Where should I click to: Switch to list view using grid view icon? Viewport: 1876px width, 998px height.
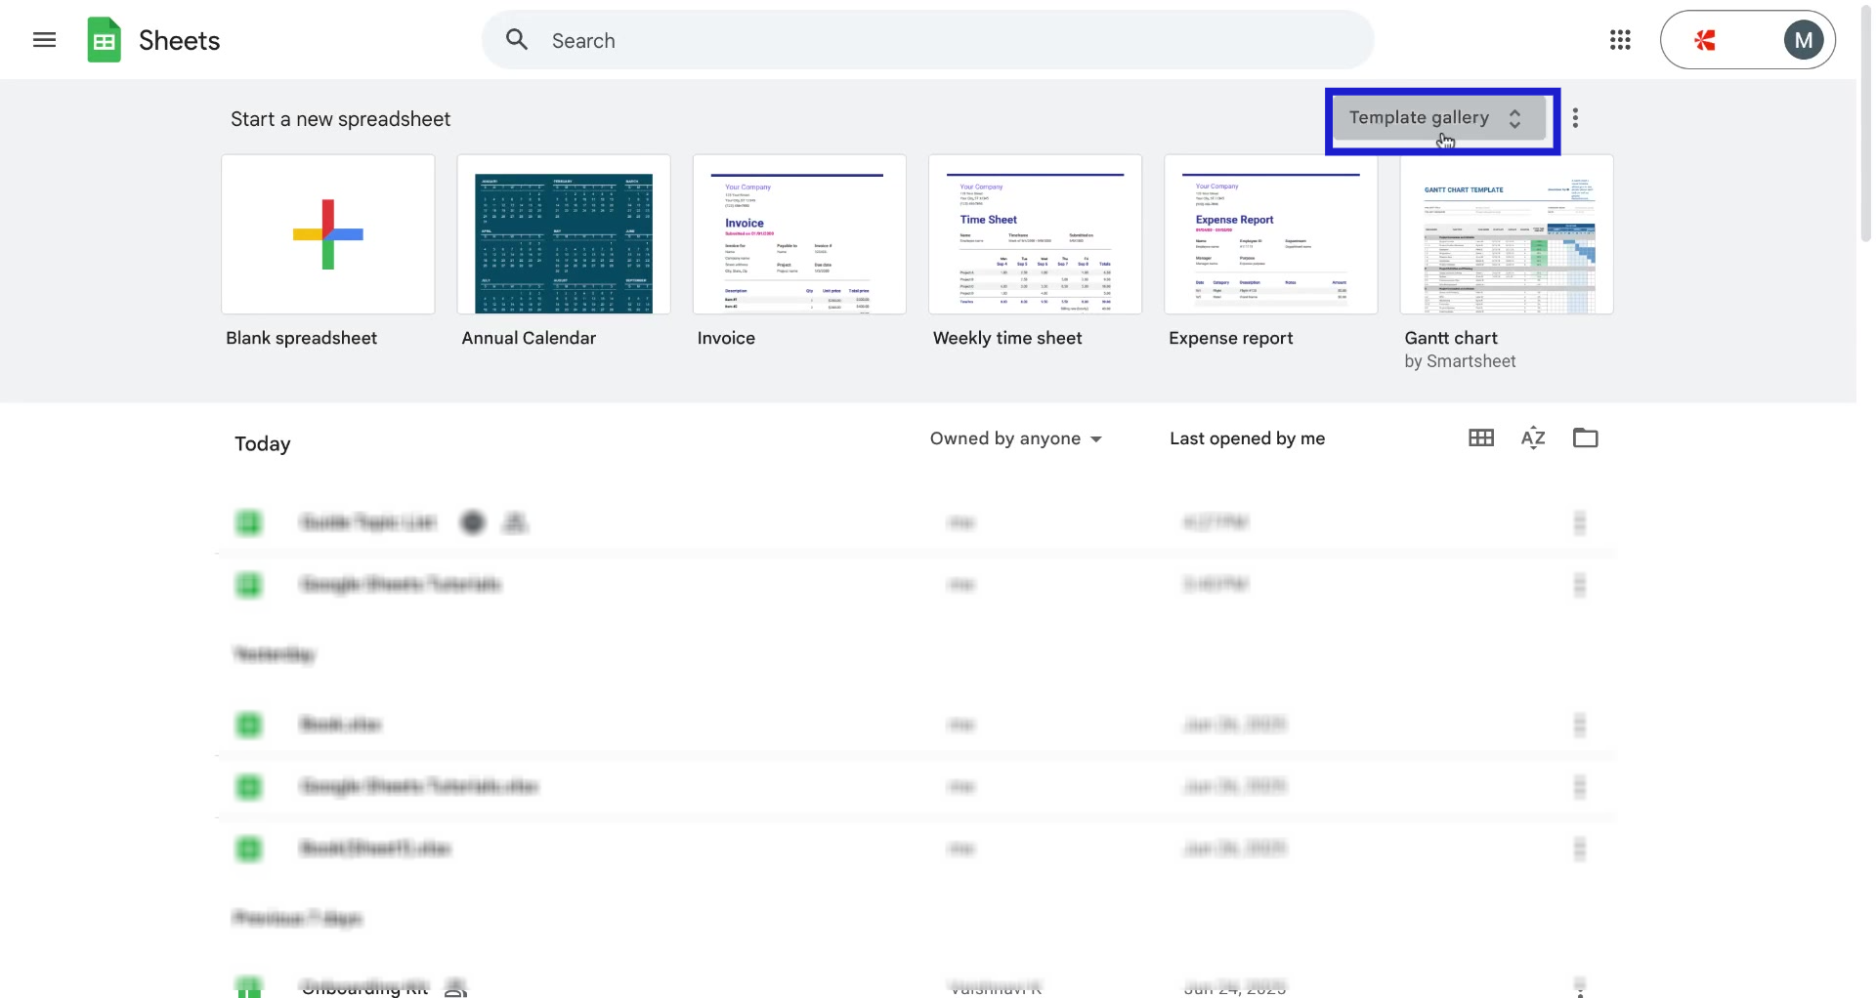tap(1479, 437)
